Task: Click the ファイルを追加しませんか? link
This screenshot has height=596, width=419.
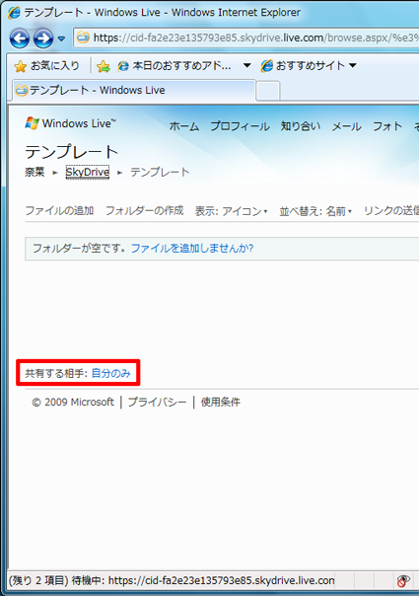Action: click(192, 249)
